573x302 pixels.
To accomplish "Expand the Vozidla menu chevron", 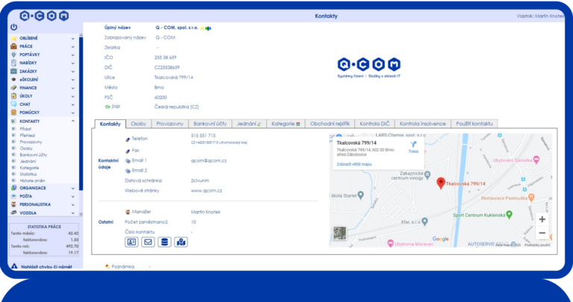I will [x=72, y=213].
